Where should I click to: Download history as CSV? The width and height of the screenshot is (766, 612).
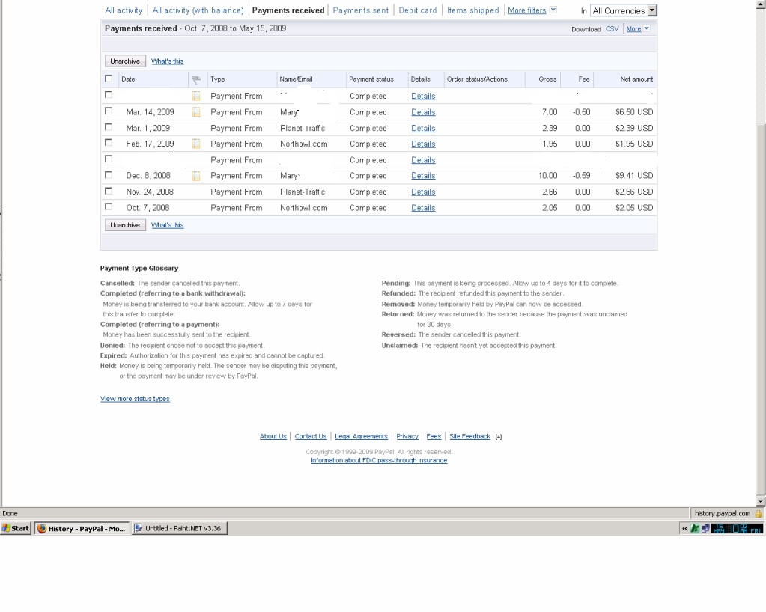coord(612,28)
